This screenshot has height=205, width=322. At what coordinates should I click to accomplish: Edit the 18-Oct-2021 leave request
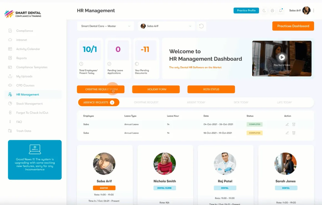click(287, 133)
